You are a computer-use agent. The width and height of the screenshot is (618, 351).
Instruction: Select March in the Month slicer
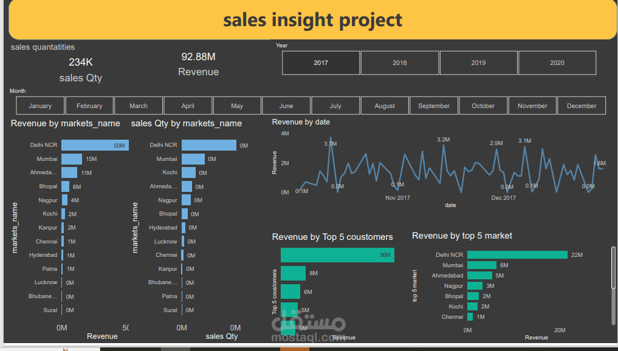coord(139,105)
